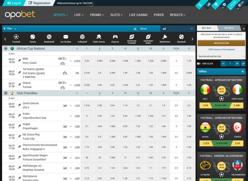The image size is (248, 181).
Task: Click the search magnifier icon
Action: (135, 29)
